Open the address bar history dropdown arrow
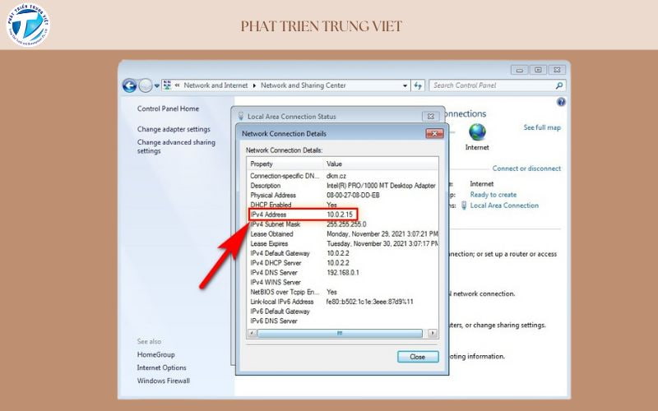Viewport: 658px width, 411px height. point(405,85)
